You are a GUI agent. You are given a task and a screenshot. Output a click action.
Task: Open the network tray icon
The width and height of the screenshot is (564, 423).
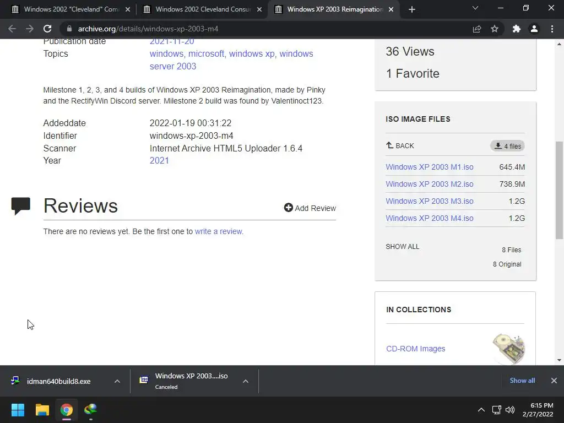497,410
